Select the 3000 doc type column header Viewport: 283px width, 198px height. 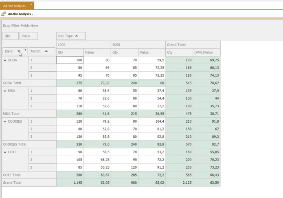(x=138, y=45)
